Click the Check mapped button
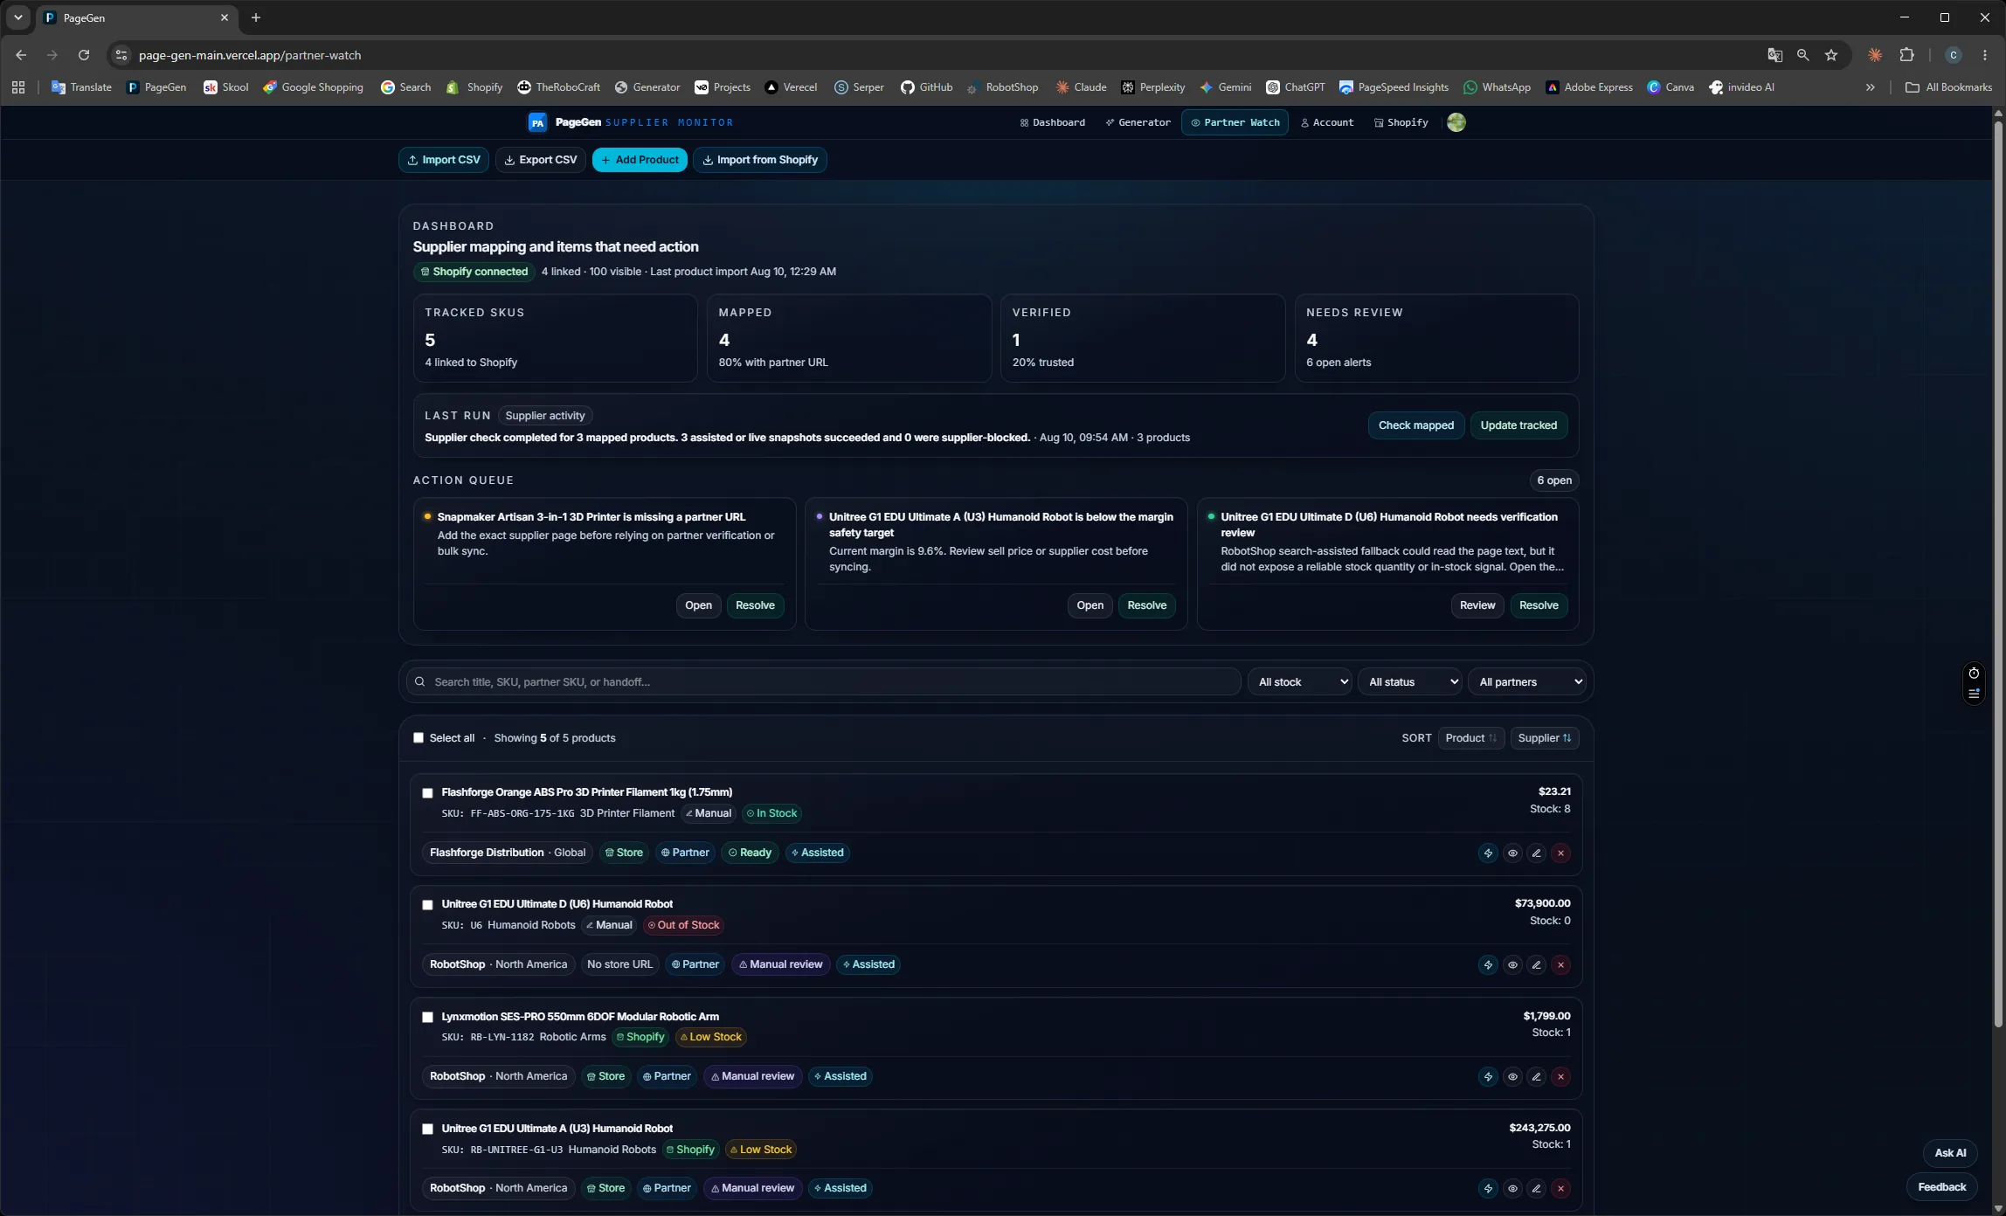 [x=1415, y=425]
